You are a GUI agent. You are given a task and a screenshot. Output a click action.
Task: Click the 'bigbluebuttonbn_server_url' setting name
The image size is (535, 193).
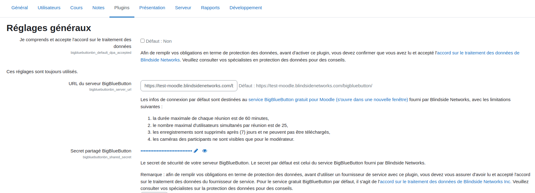click(110, 90)
